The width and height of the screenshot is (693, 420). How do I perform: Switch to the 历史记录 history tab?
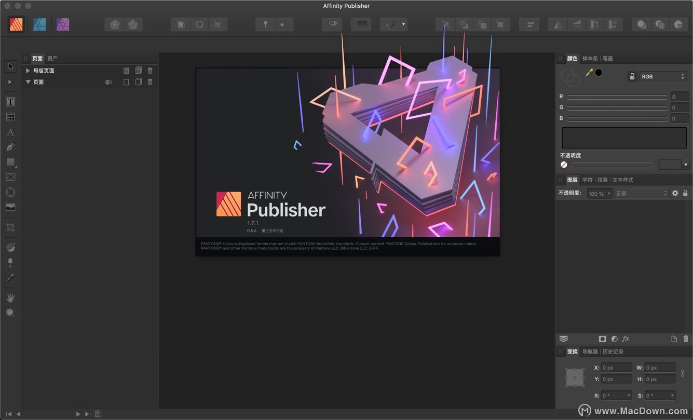pyautogui.click(x=613, y=352)
